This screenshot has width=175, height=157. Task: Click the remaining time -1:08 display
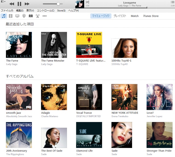pyautogui.click(x=173, y=5)
